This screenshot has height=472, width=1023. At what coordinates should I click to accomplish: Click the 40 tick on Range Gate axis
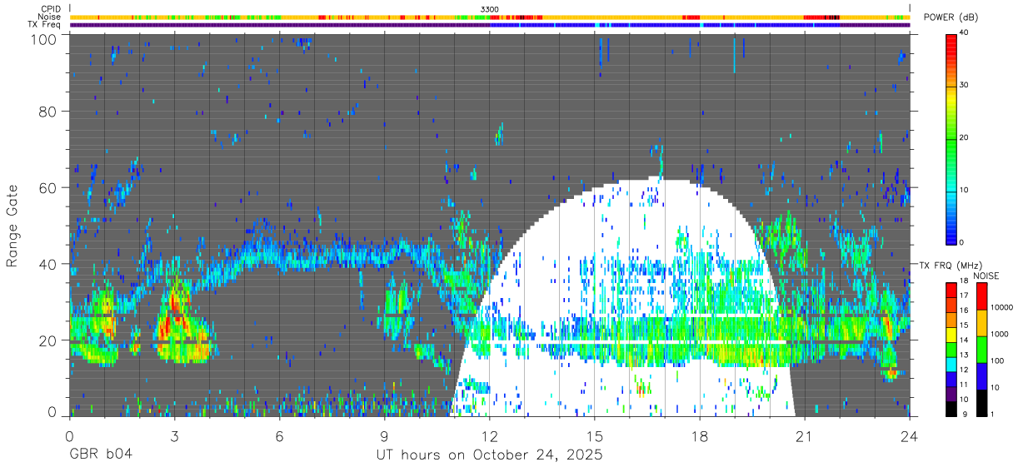(x=49, y=264)
